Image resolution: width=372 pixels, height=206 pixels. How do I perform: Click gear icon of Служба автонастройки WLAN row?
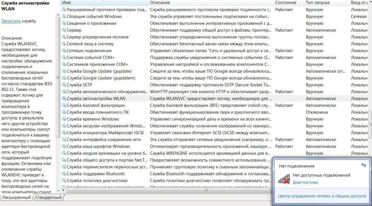64,98
